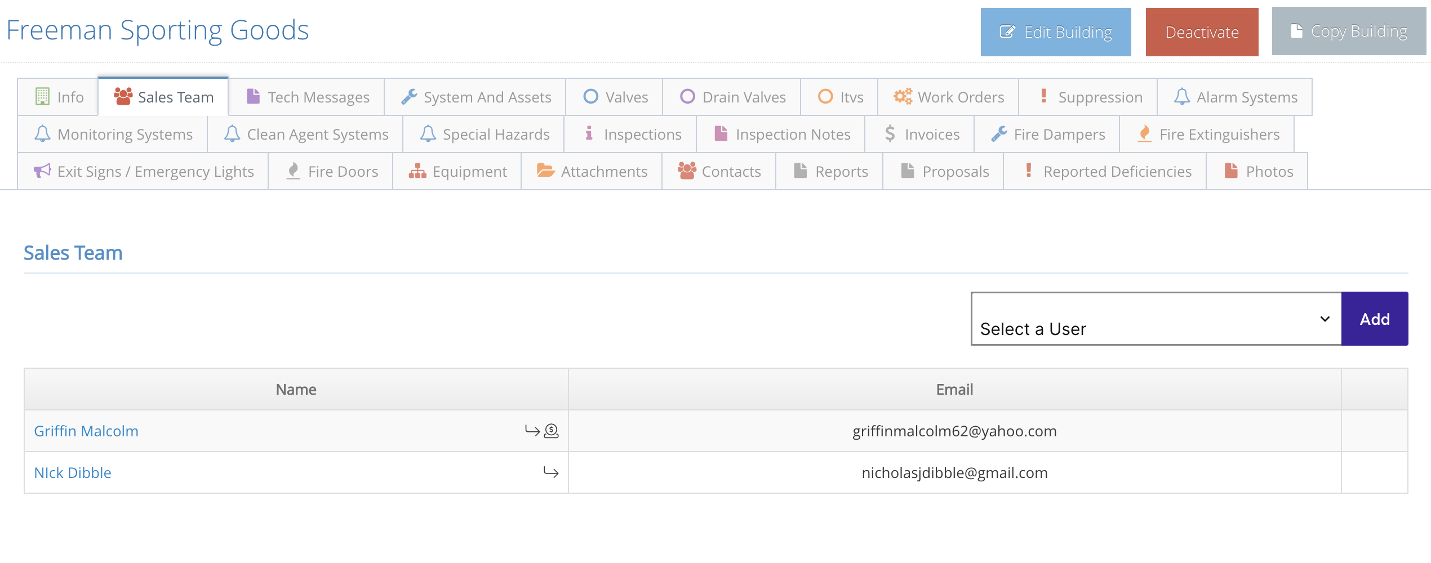Open System And Assets tab
The image size is (1431, 563).
pos(475,97)
